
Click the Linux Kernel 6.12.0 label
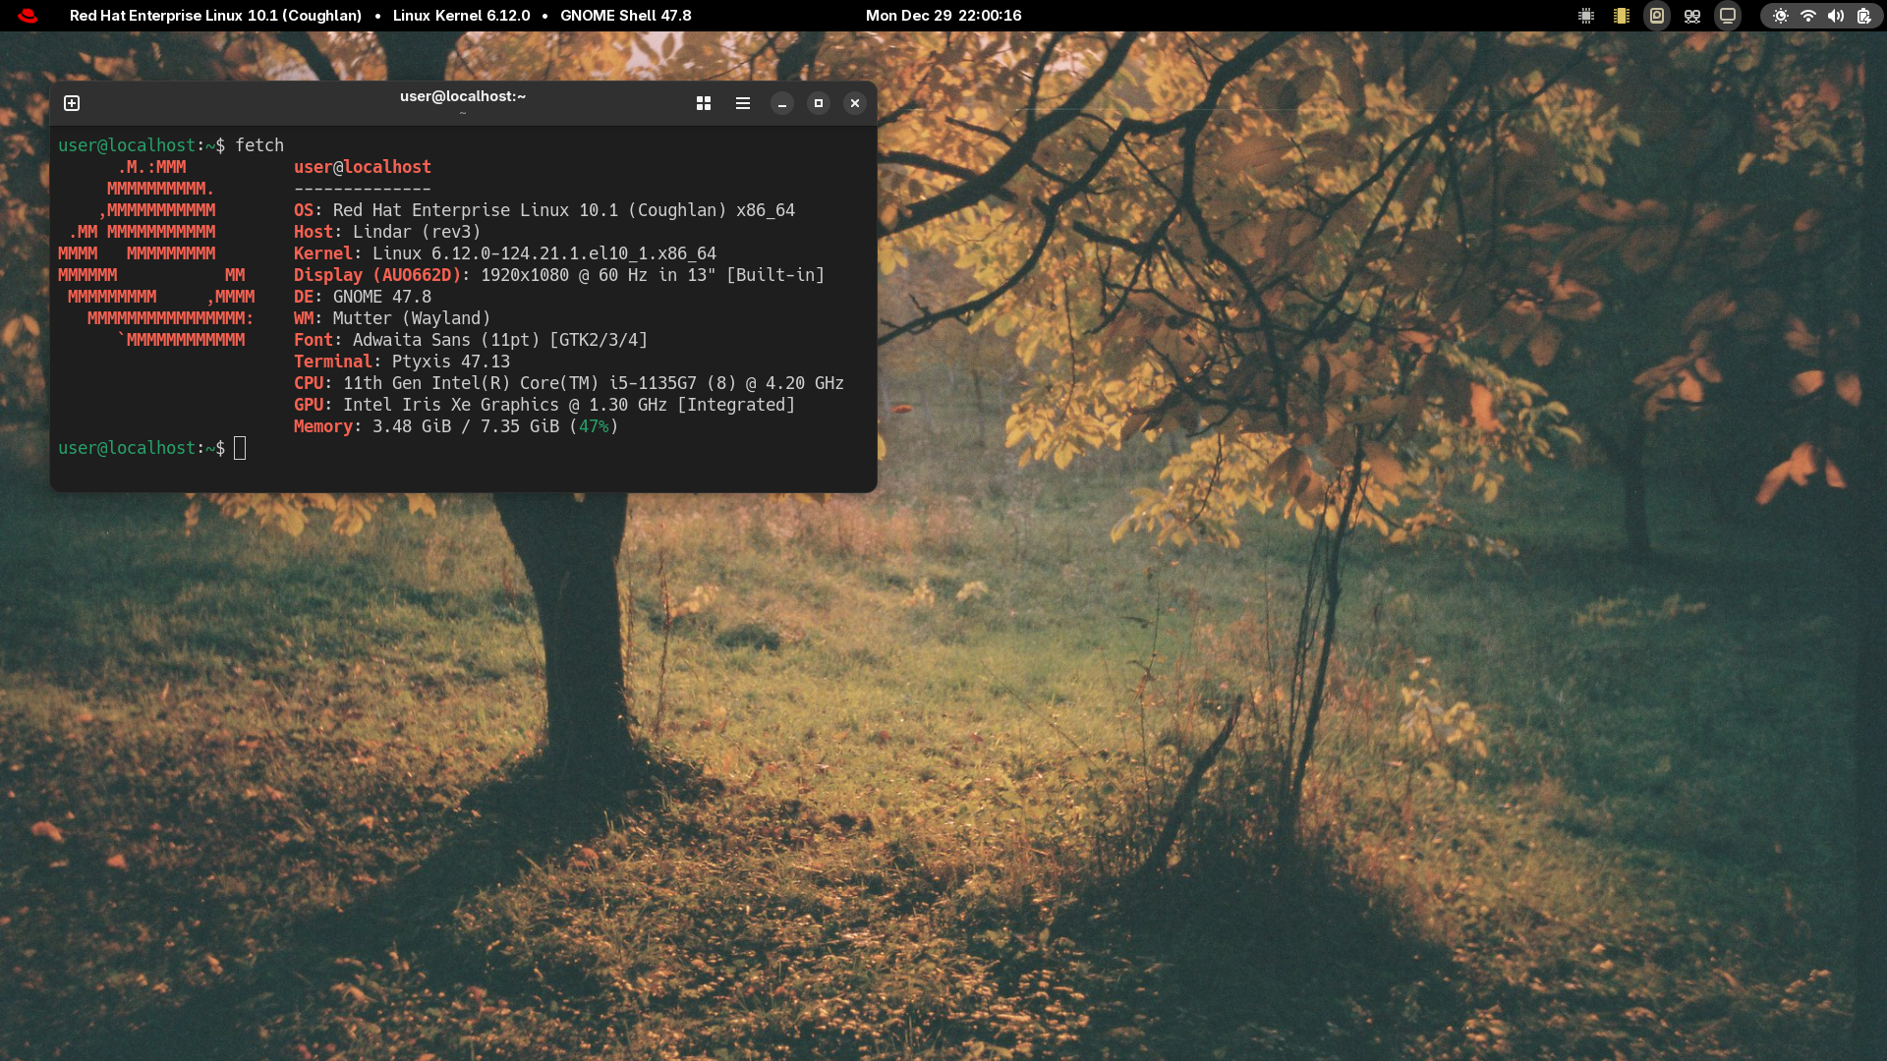(461, 16)
